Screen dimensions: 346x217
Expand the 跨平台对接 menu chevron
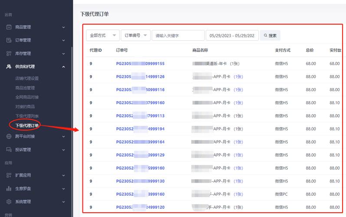click(x=63, y=137)
